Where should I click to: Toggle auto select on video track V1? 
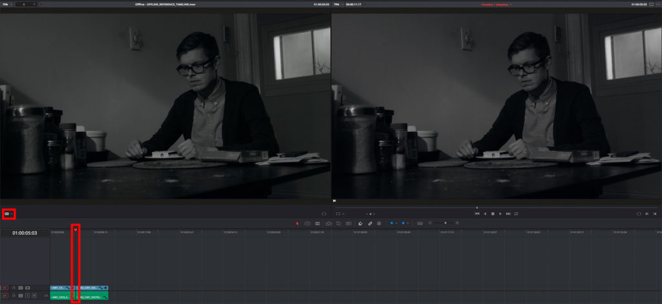[x=21, y=288]
